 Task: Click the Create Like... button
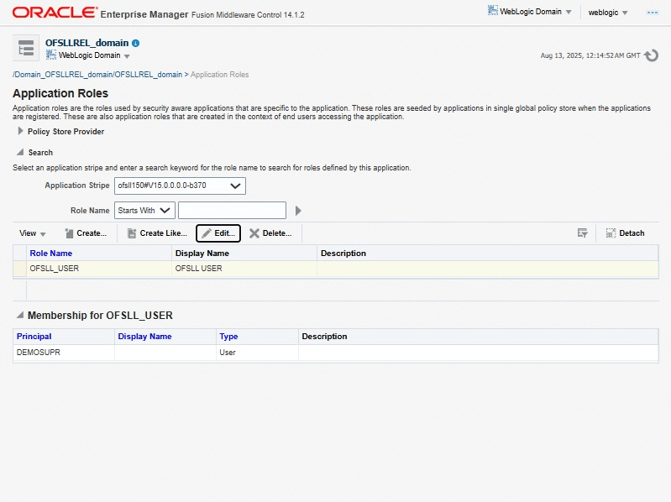coord(157,233)
